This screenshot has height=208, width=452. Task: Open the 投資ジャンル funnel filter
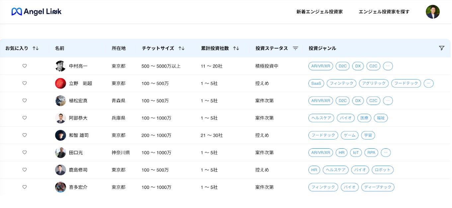tap(441, 48)
